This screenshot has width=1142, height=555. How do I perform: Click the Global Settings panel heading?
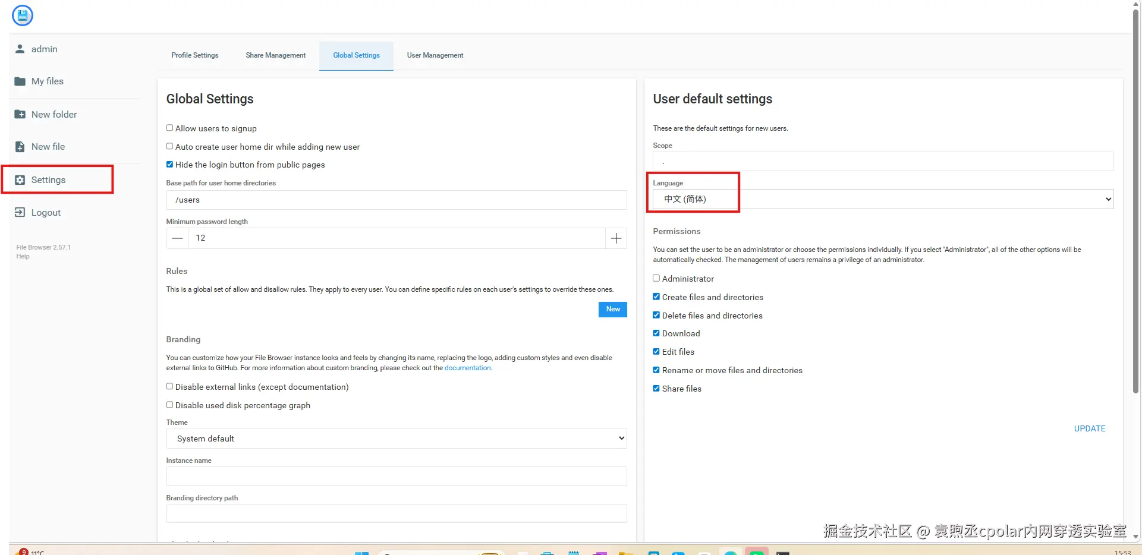[210, 99]
